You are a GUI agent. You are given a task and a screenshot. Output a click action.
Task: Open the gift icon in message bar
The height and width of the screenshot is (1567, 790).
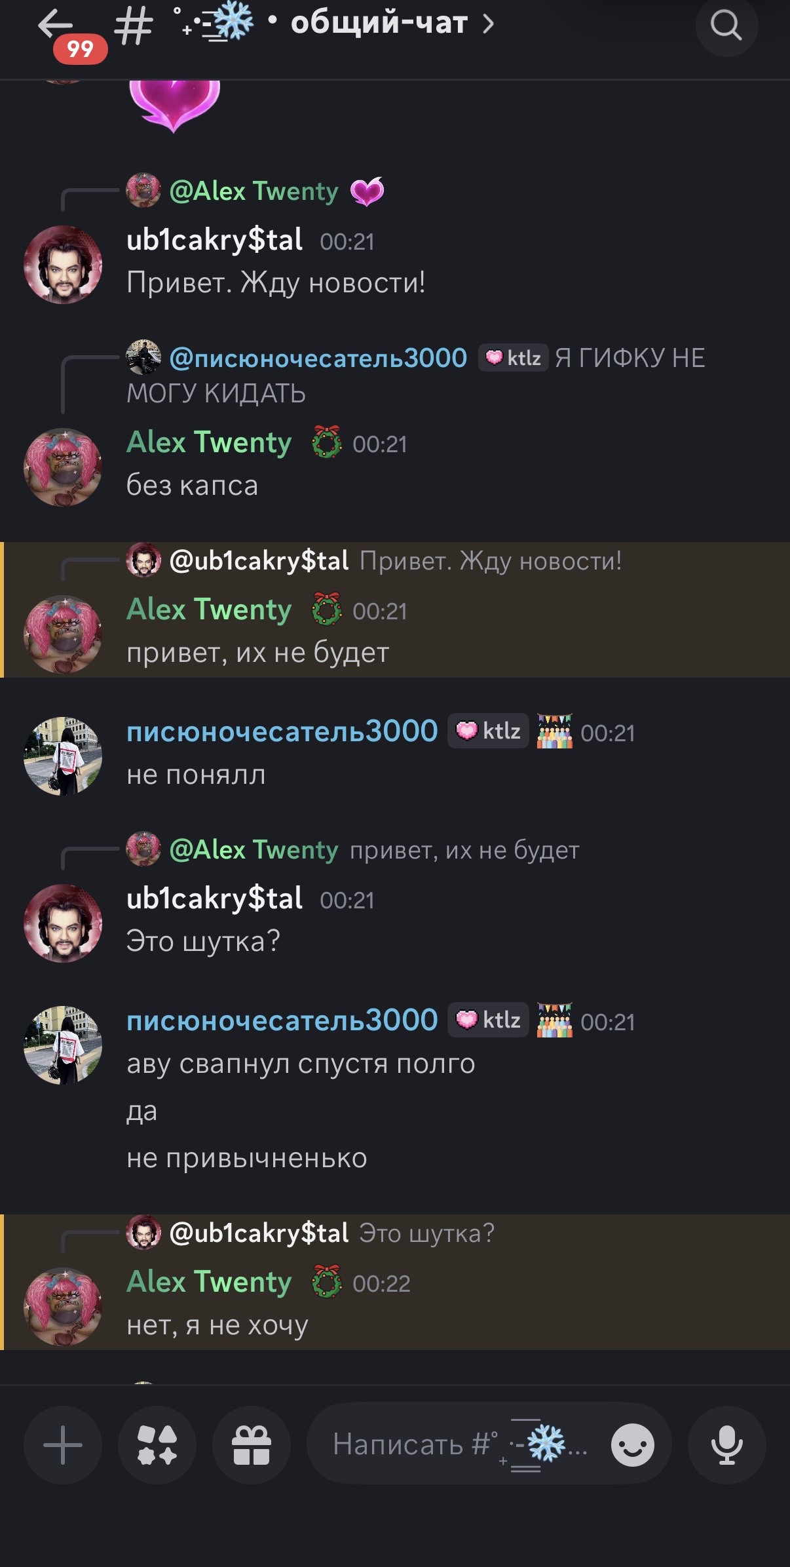click(x=252, y=1445)
